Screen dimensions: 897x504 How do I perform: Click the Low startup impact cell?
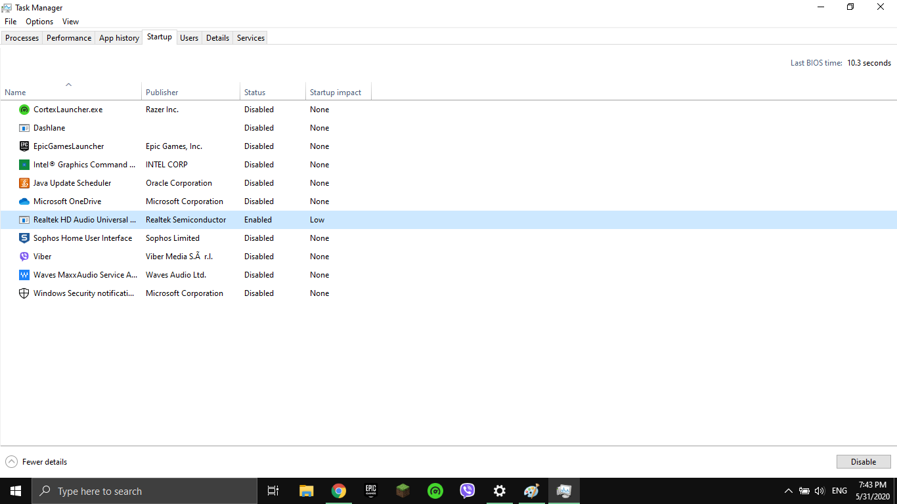click(x=317, y=220)
